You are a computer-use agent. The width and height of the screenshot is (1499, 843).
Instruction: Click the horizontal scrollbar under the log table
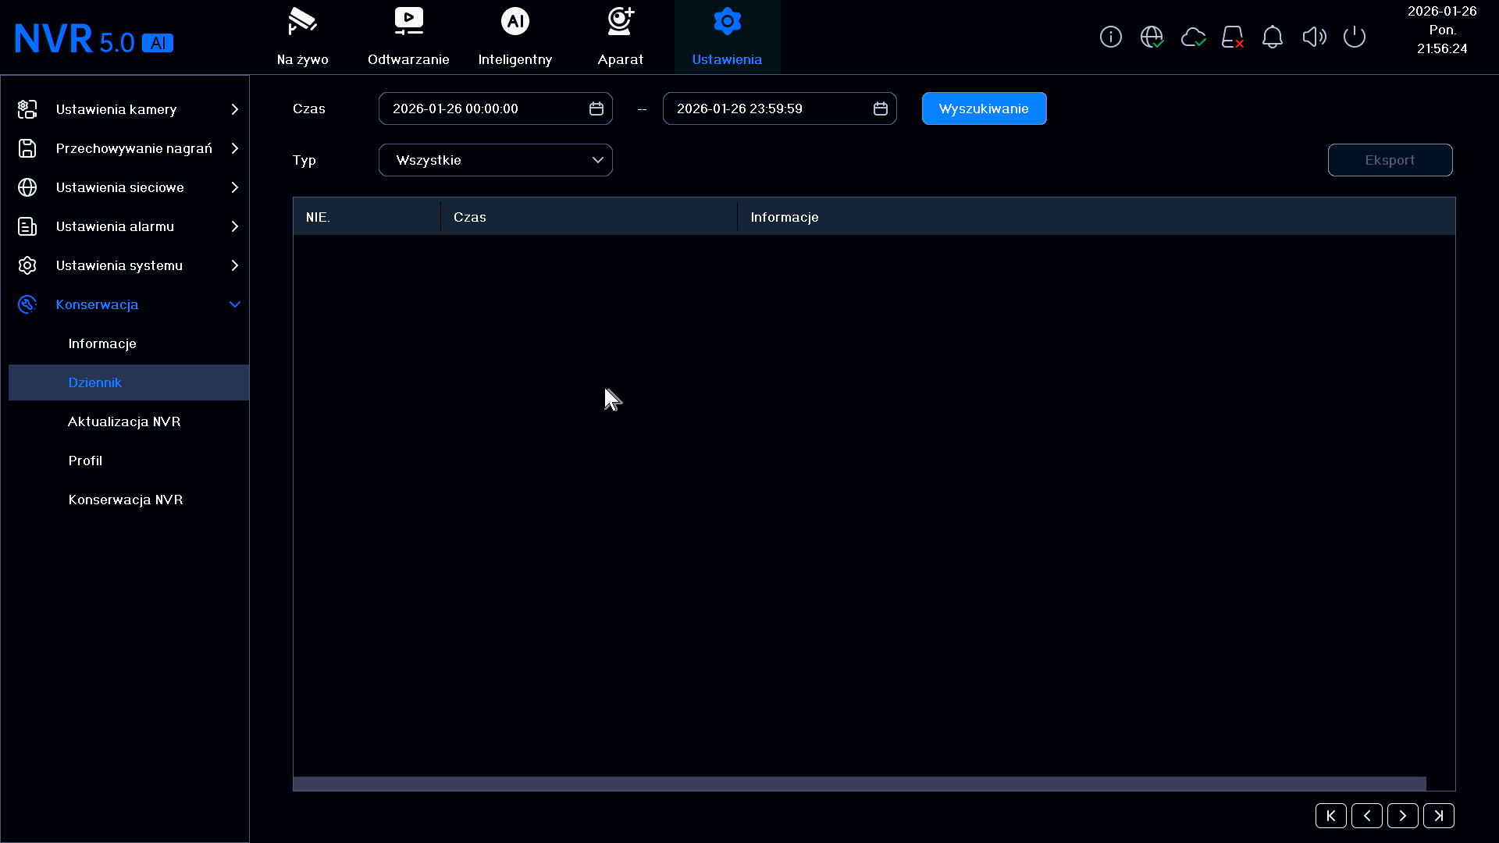click(x=860, y=784)
